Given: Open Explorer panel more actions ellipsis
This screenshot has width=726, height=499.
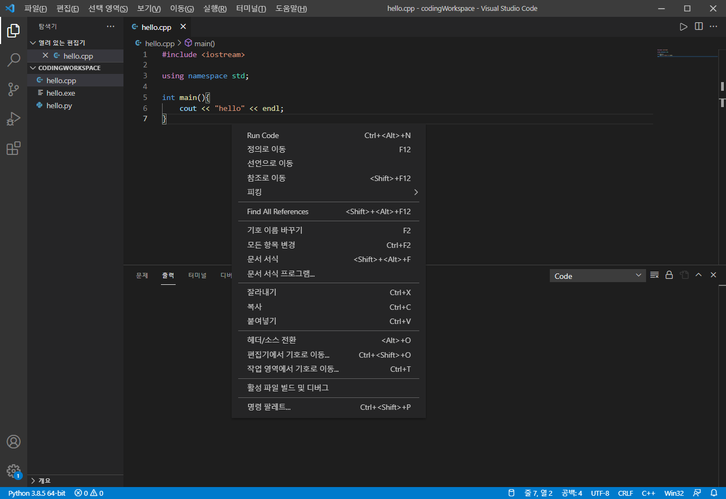Looking at the screenshot, I should pos(111,27).
